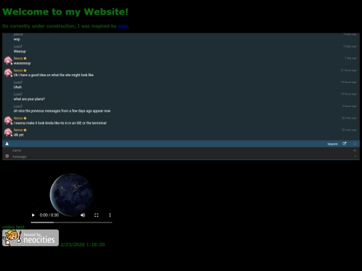Click the "wassssup" chat message

coord(22,63)
